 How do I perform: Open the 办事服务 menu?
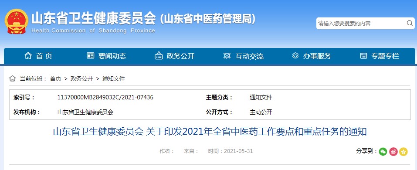(x=317, y=56)
